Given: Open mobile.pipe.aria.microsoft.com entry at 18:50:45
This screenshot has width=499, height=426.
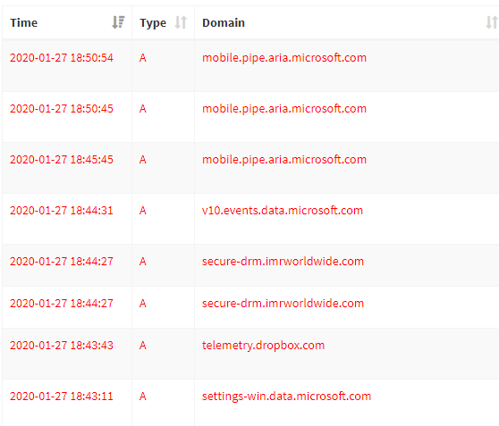Looking at the screenshot, I should click(x=284, y=109).
